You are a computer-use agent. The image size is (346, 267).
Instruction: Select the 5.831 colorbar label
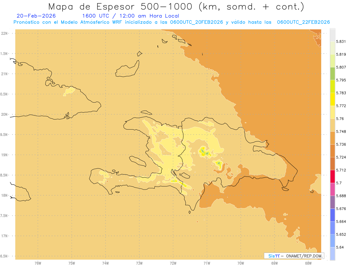pos(341,41)
